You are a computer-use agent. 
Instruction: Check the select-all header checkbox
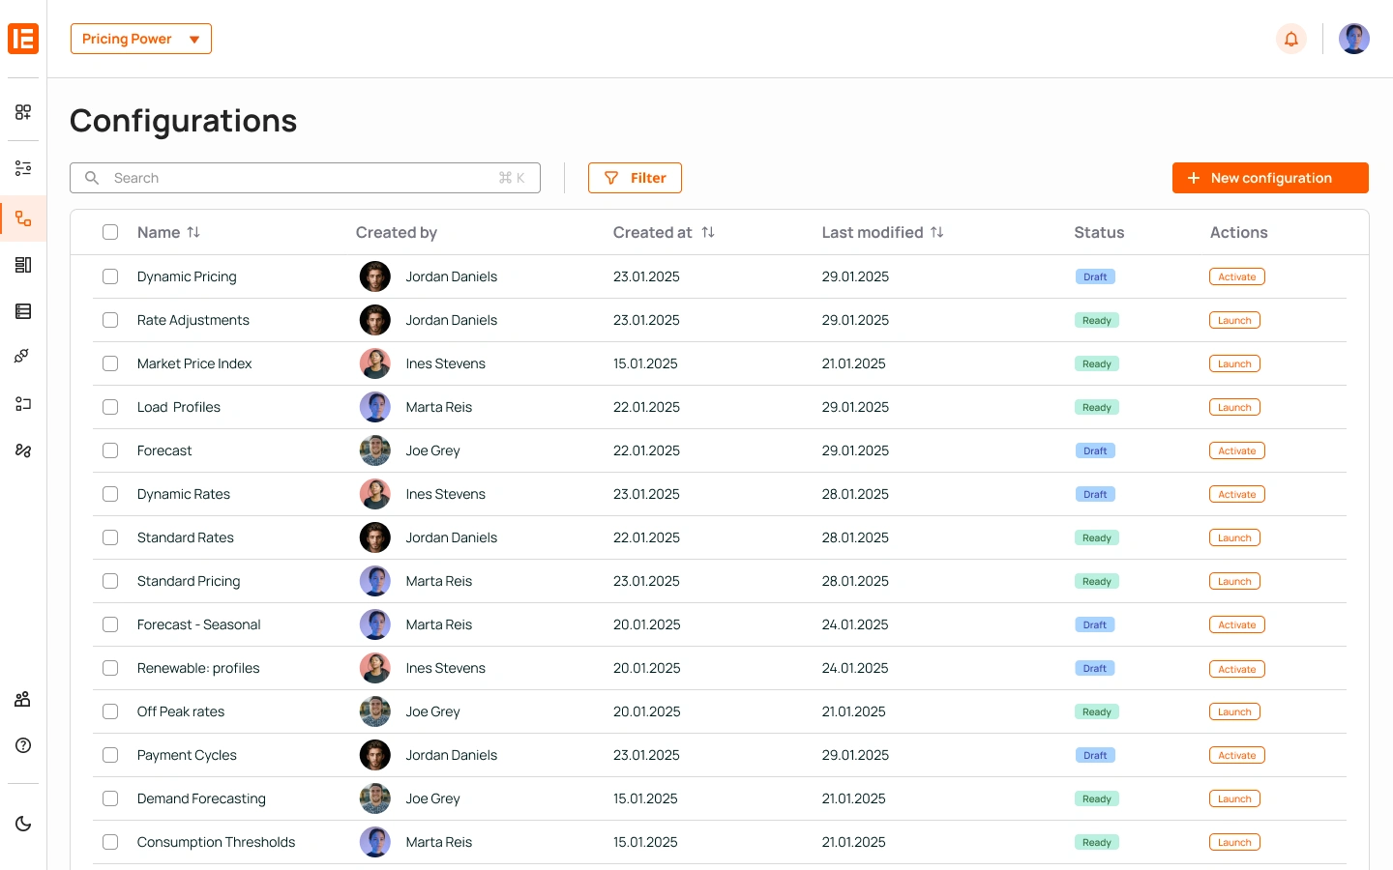tap(110, 232)
